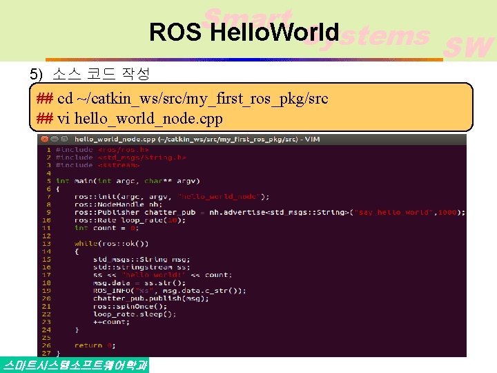Click 'std::stringstream ss;' line

coord(142,267)
